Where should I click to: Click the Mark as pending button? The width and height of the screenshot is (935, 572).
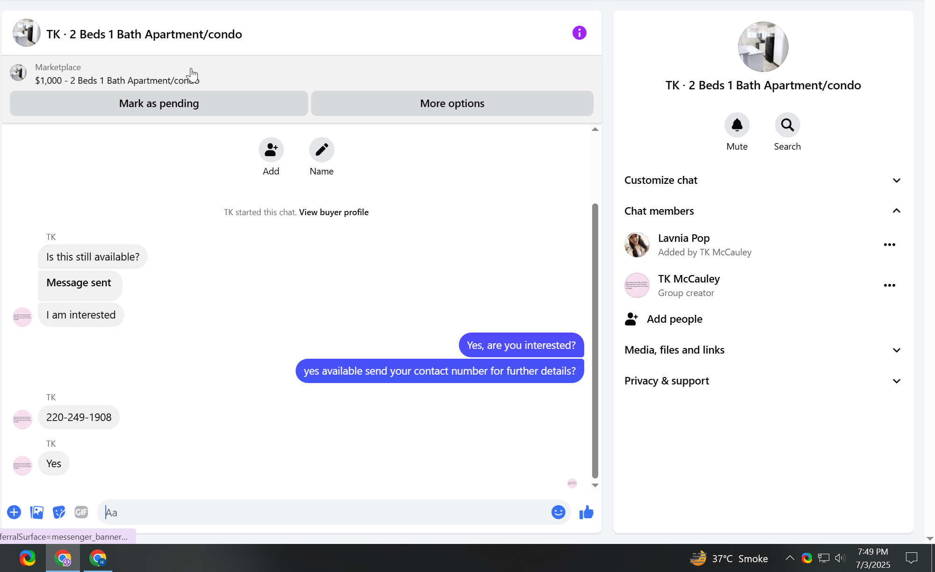tap(159, 103)
